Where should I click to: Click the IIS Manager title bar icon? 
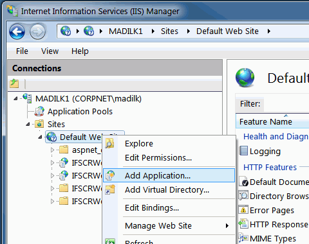(x=12, y=11)
